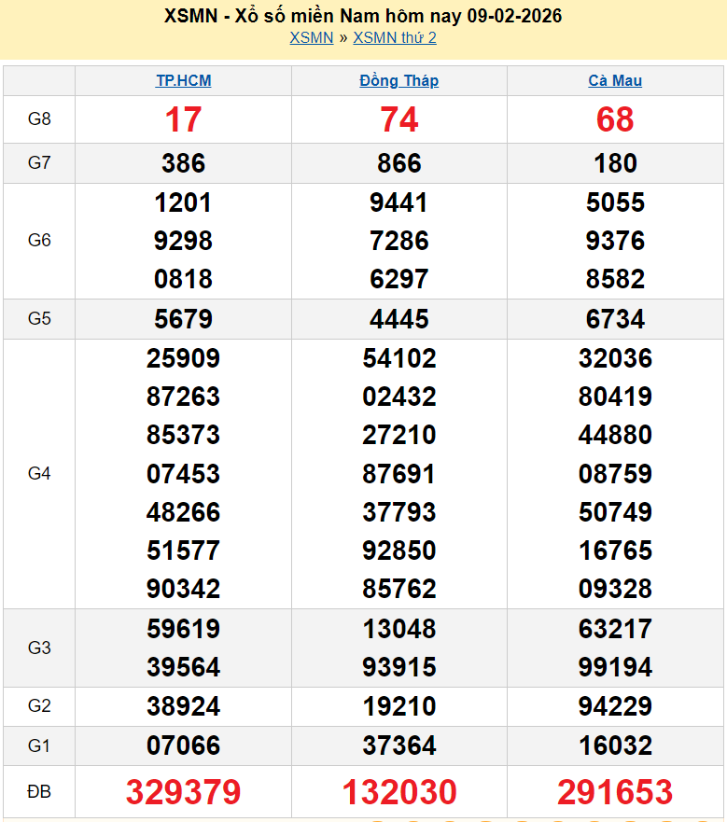The width and height of the screenshot is (727, 822).
Task: Select the G3 number 93915
Action: tap(398, 667)
